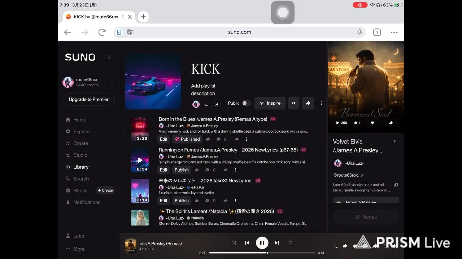Collapse the Suno sidebar with the chevron

[x=109, y=57]
